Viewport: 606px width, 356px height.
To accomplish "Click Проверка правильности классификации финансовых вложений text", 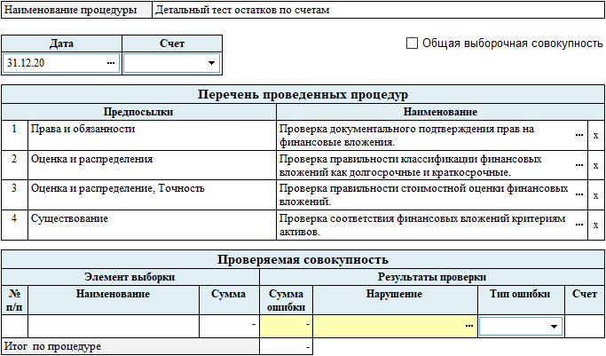I will (411, 165).
